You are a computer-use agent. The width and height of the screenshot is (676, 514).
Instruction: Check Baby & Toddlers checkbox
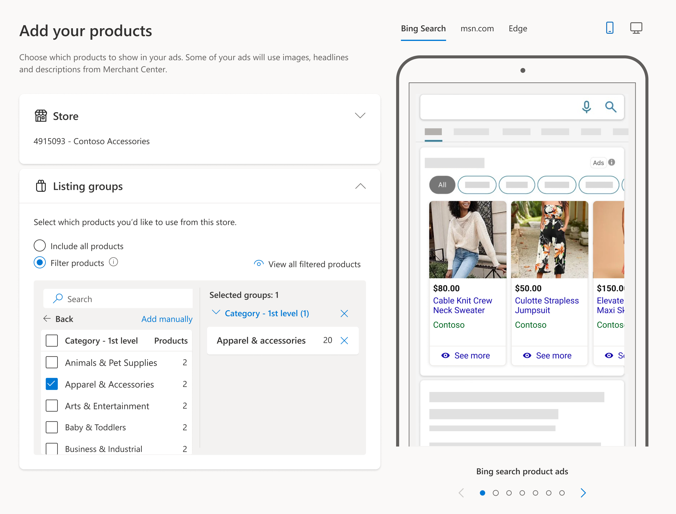point(52,427)
